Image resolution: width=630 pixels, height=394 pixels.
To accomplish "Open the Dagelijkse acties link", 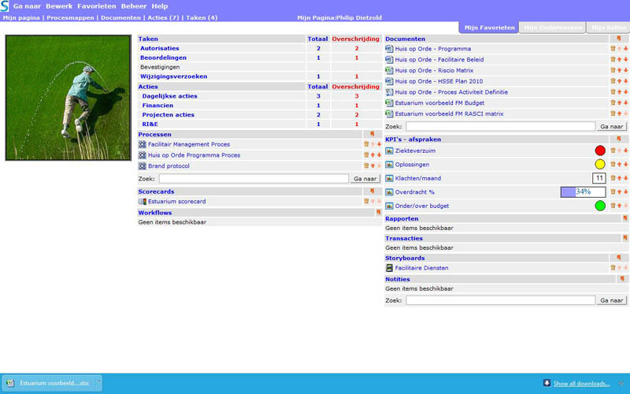I will pos(169,96).
